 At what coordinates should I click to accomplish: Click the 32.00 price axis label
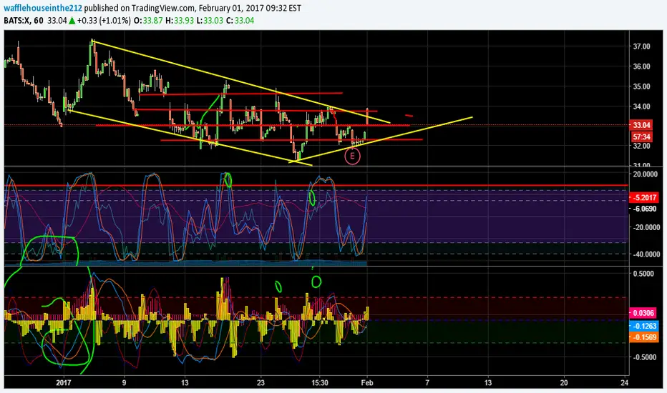point(641,146)
